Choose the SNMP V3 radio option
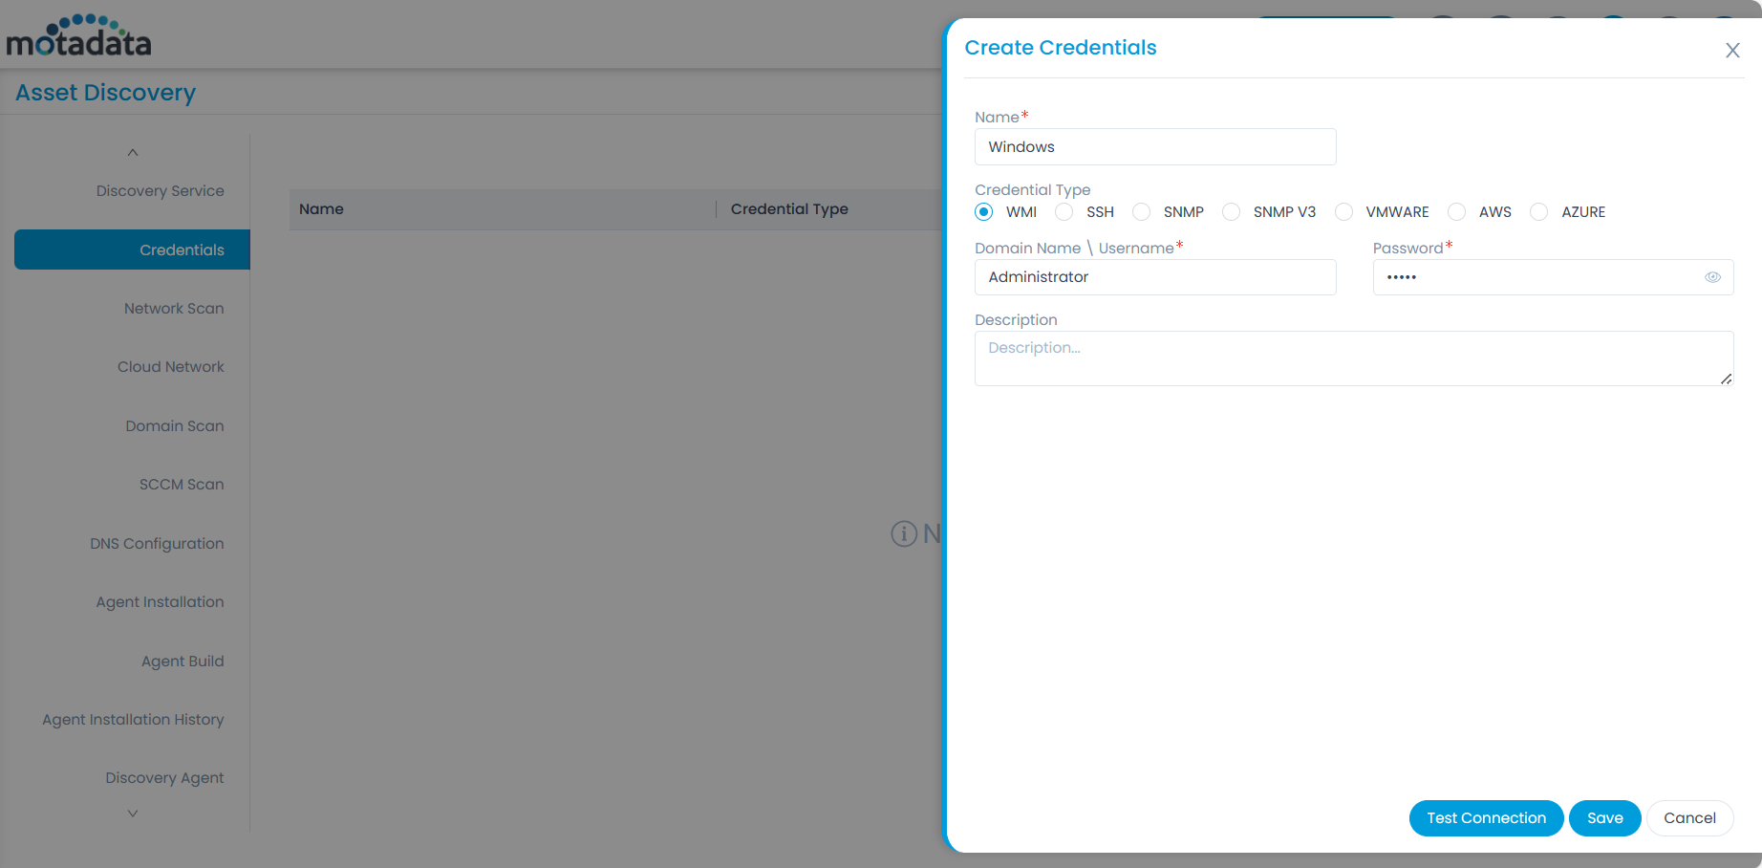This screenshot has width=1762, height=868. point(1232,212)
